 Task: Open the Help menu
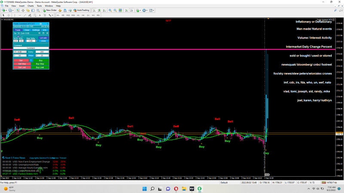pyautogui.click(x=58, y=6)
